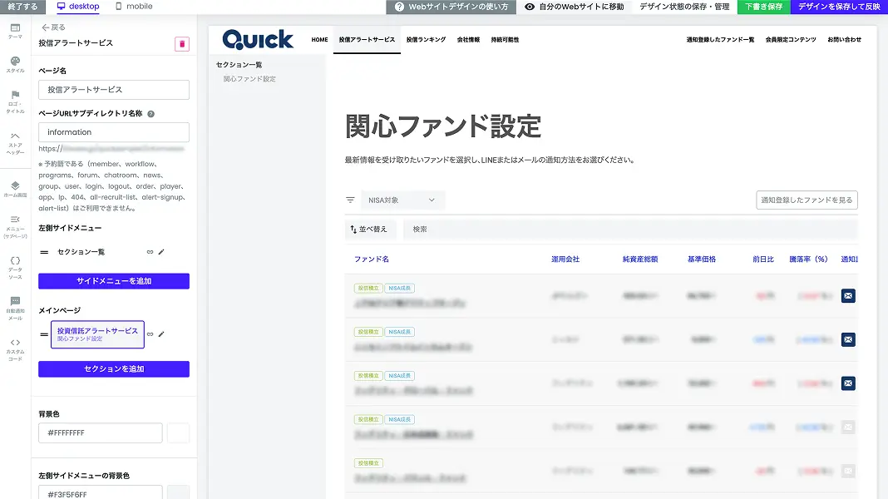Switch to mobile preview
Viewport: 888px width, 499px height.
pyautogui.click(x=134, y=6)
